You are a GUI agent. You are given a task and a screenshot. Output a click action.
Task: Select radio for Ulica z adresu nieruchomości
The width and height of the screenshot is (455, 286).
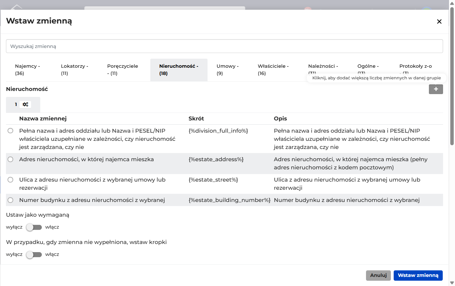(10, 180)
